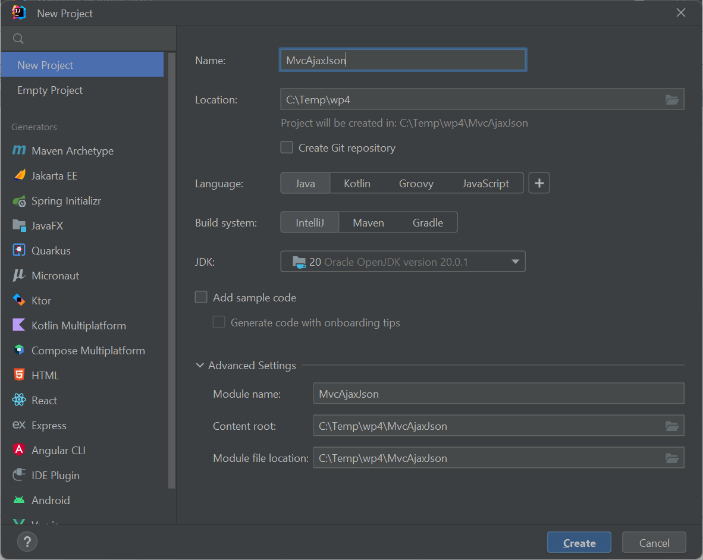Choose IntelliJ build system

point(310,223)
